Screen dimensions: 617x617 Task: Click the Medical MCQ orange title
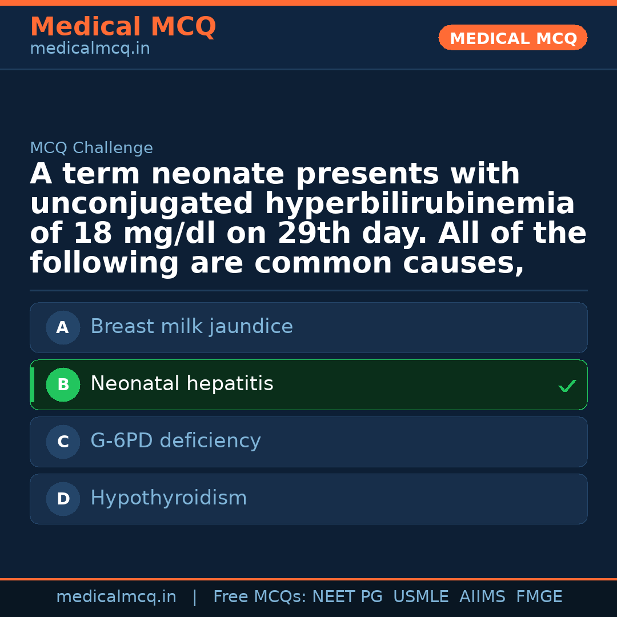[x=123, y=27]
